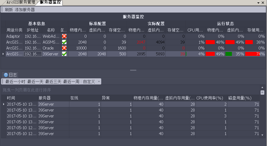Screen dimensions: 267x146
Task: Click the row indicator arrow in first log row
Action: click(3, 104)
